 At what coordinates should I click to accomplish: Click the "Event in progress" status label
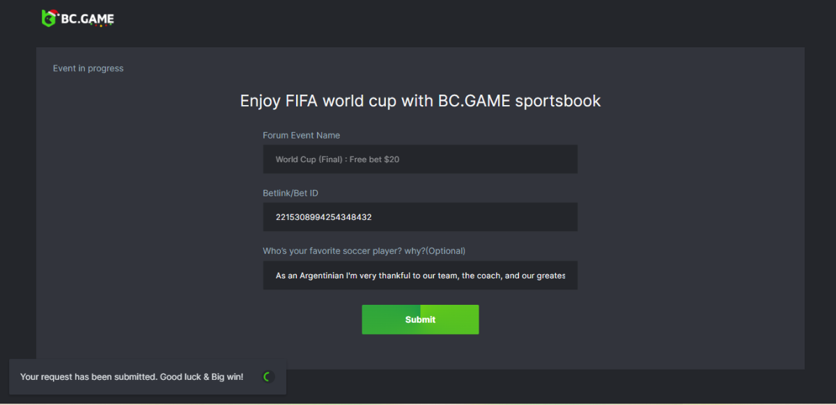pyautogui.click(x=88, y=68)
